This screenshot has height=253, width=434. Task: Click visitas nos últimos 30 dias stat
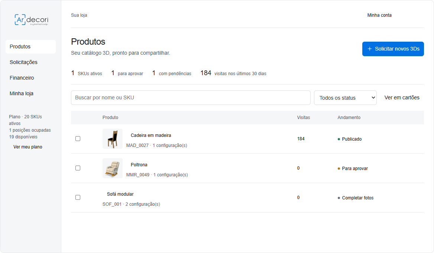[233, 73]
